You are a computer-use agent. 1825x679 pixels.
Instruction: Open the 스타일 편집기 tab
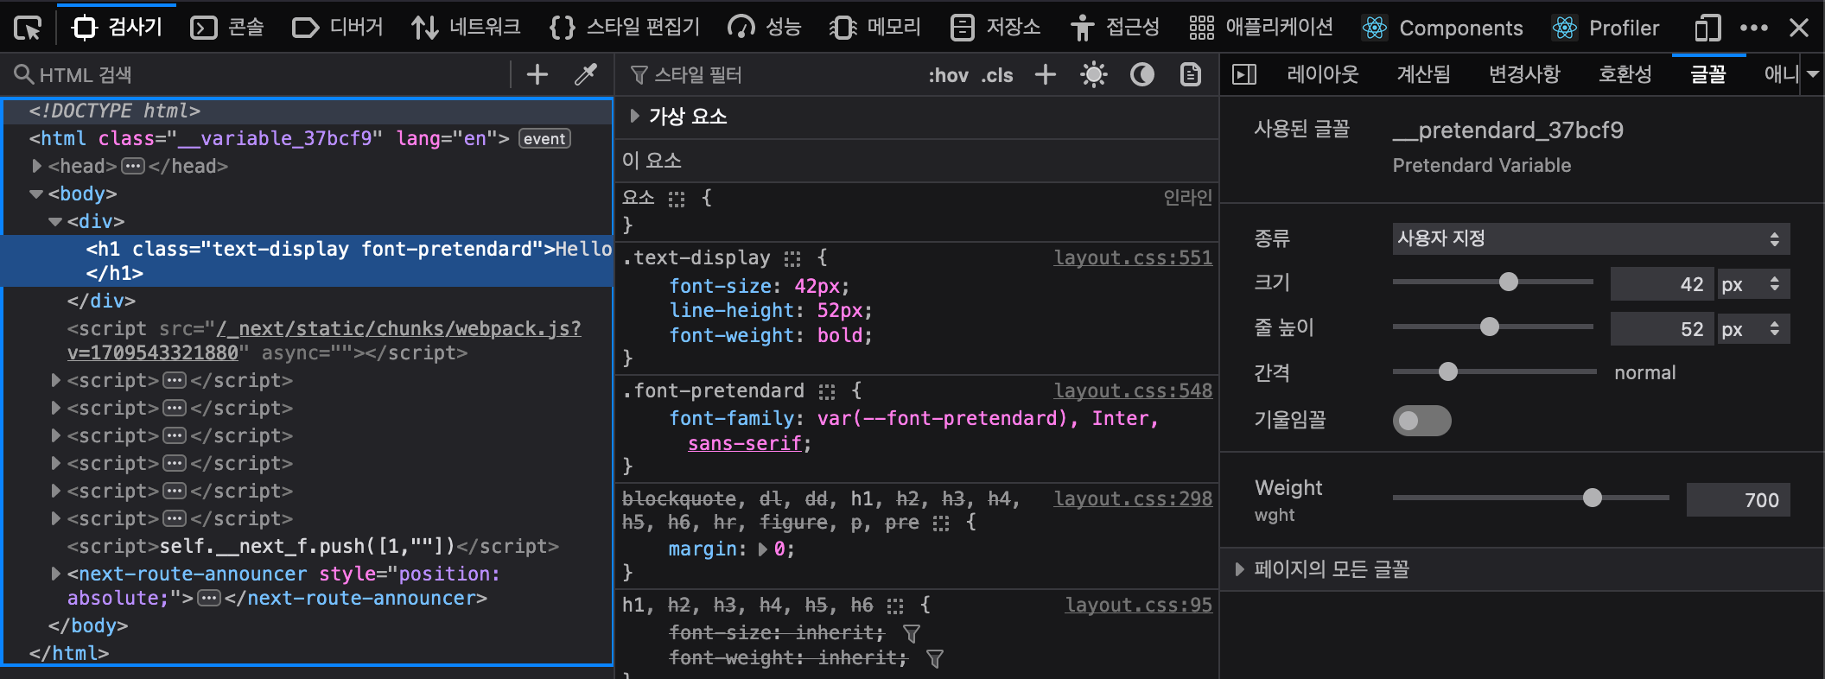[x=625, y=28]
